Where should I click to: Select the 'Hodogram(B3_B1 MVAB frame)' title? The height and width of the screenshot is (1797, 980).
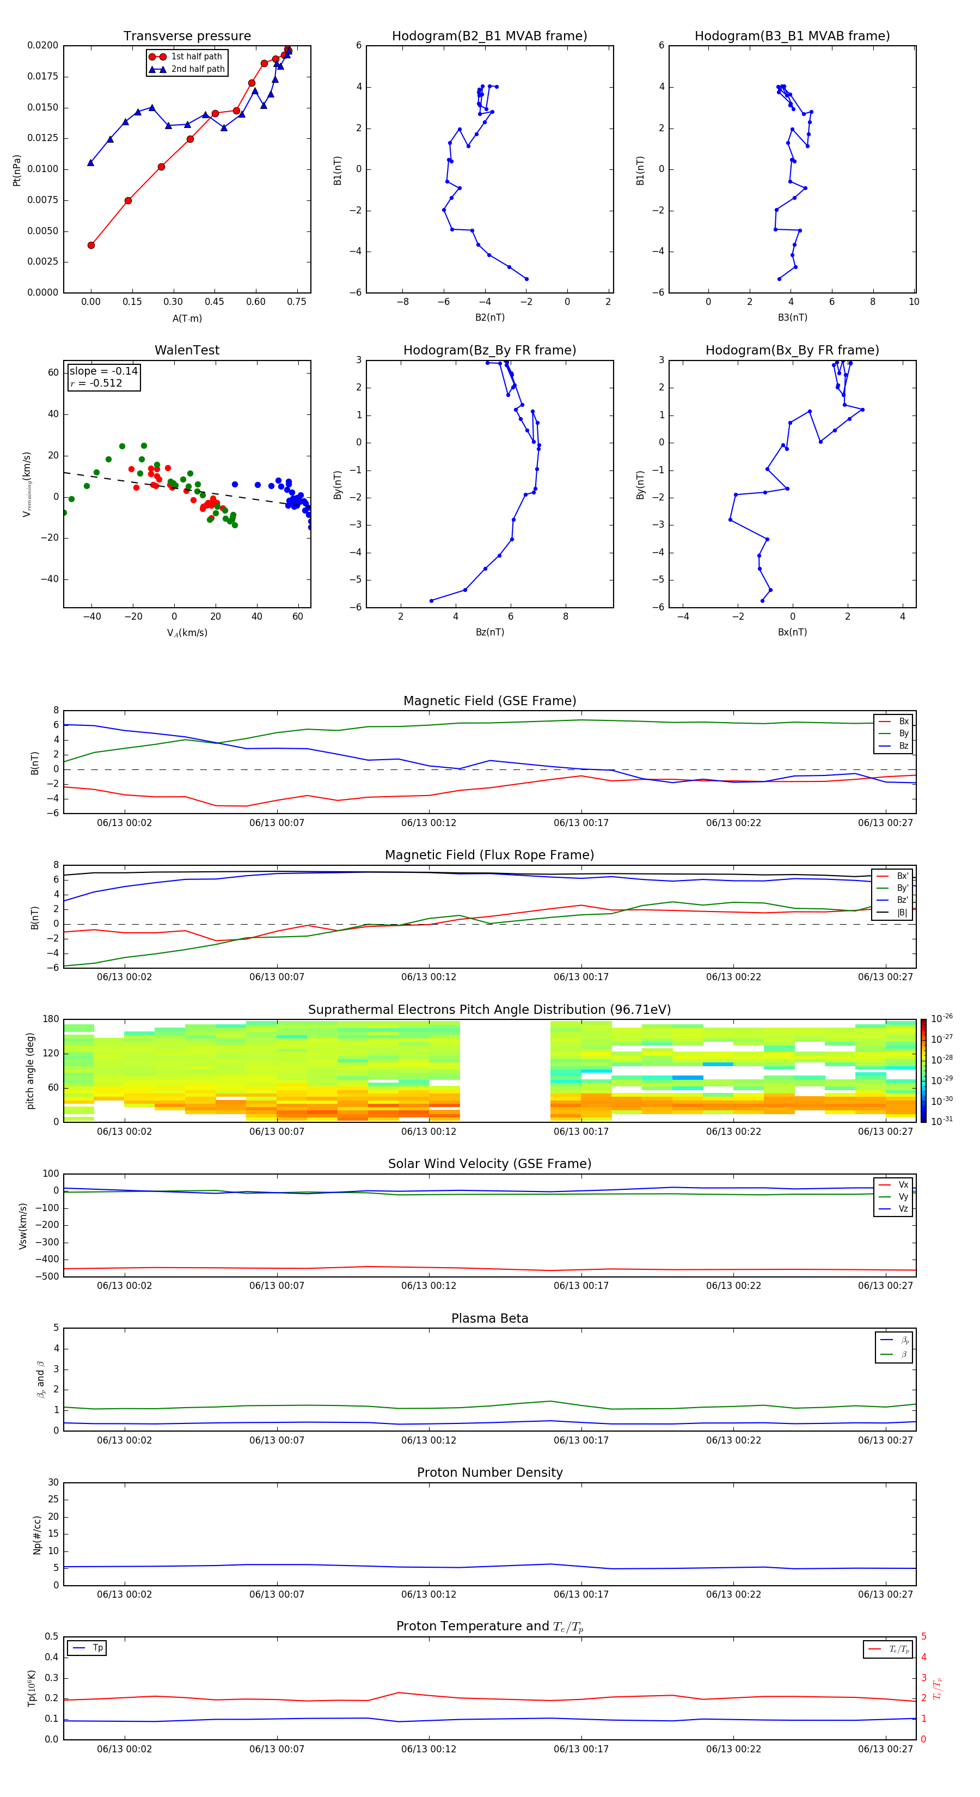[x=792, y=36]
